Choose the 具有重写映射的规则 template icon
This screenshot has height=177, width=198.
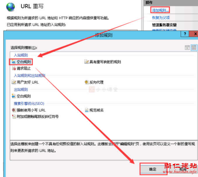(x=87, y=62)
